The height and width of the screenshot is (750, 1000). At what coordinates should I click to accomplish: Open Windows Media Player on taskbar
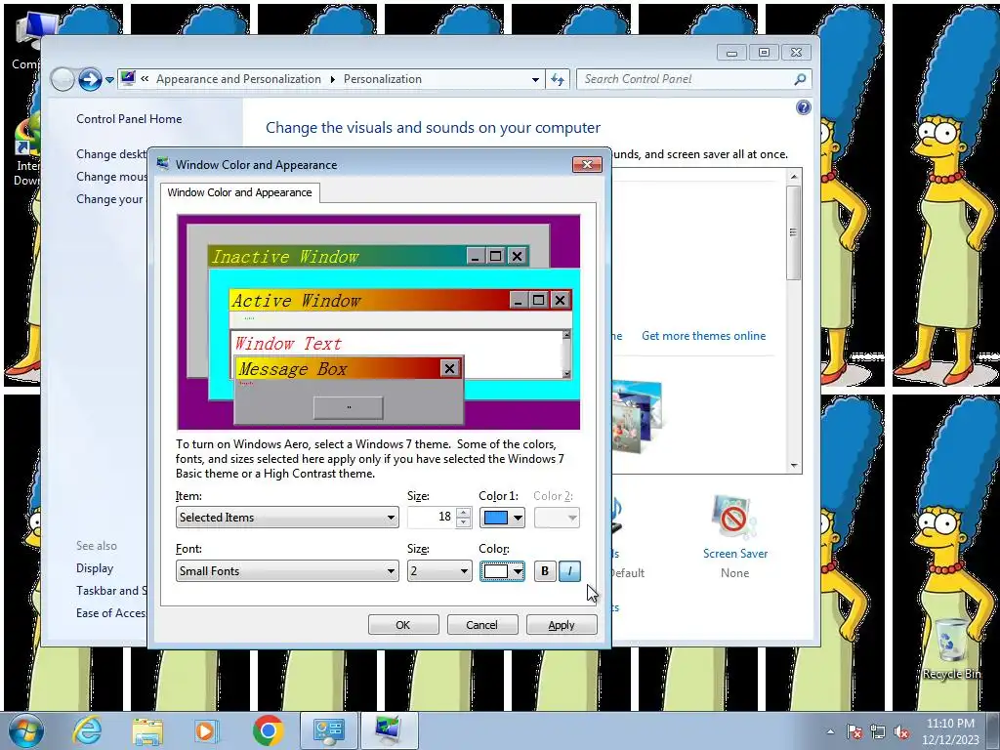(x=206, y=730)
